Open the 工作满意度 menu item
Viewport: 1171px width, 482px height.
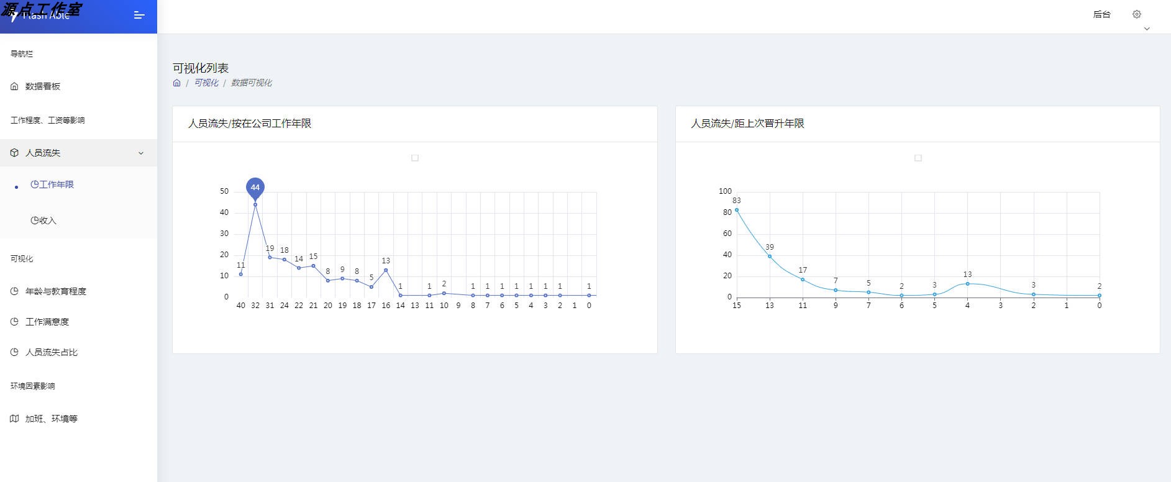click(x=47, y=322)
